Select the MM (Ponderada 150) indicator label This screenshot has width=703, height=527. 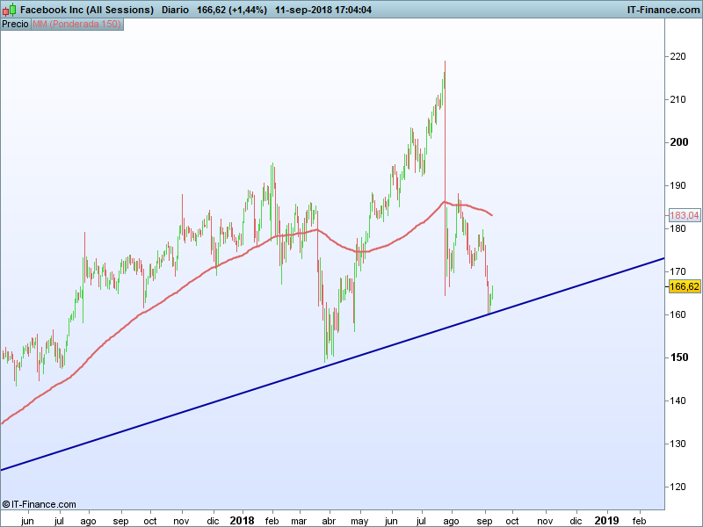(x=76, y=25)
